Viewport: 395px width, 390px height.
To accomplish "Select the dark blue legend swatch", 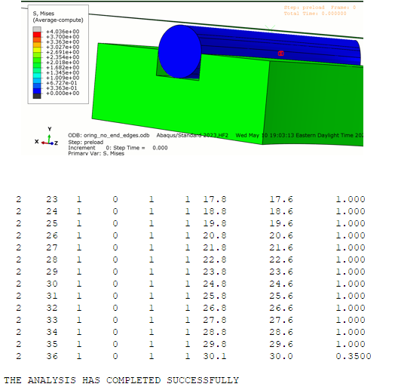I will tap(37, 91).
